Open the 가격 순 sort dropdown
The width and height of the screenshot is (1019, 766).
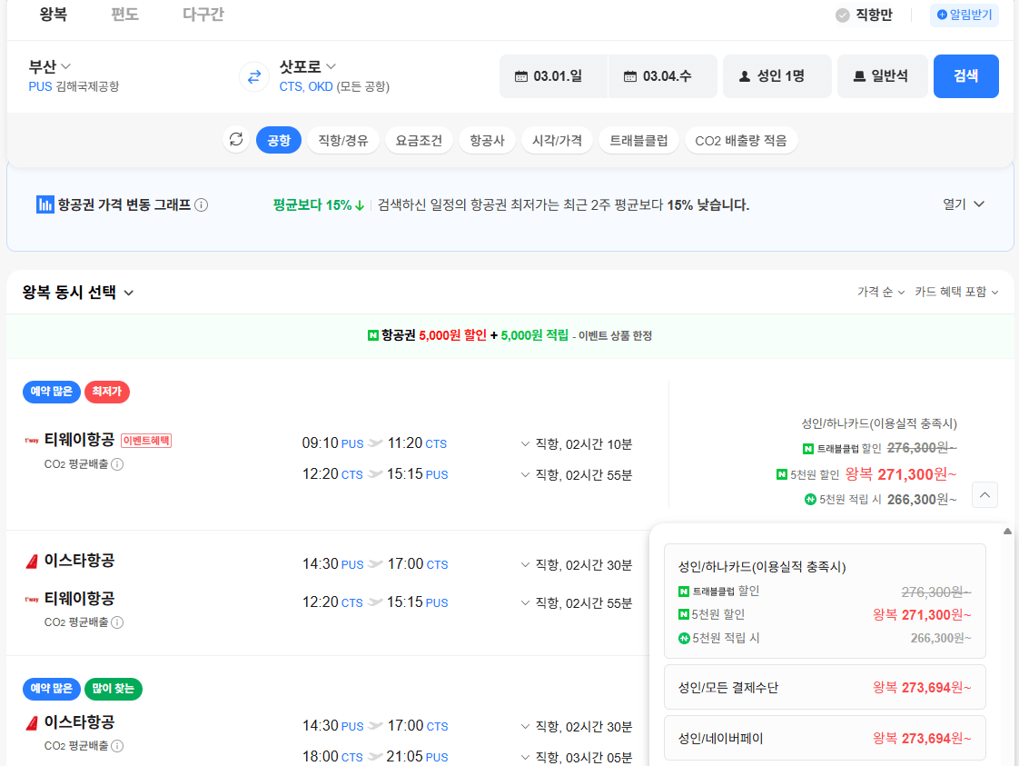pyautogui.click(x=881, y=292)
